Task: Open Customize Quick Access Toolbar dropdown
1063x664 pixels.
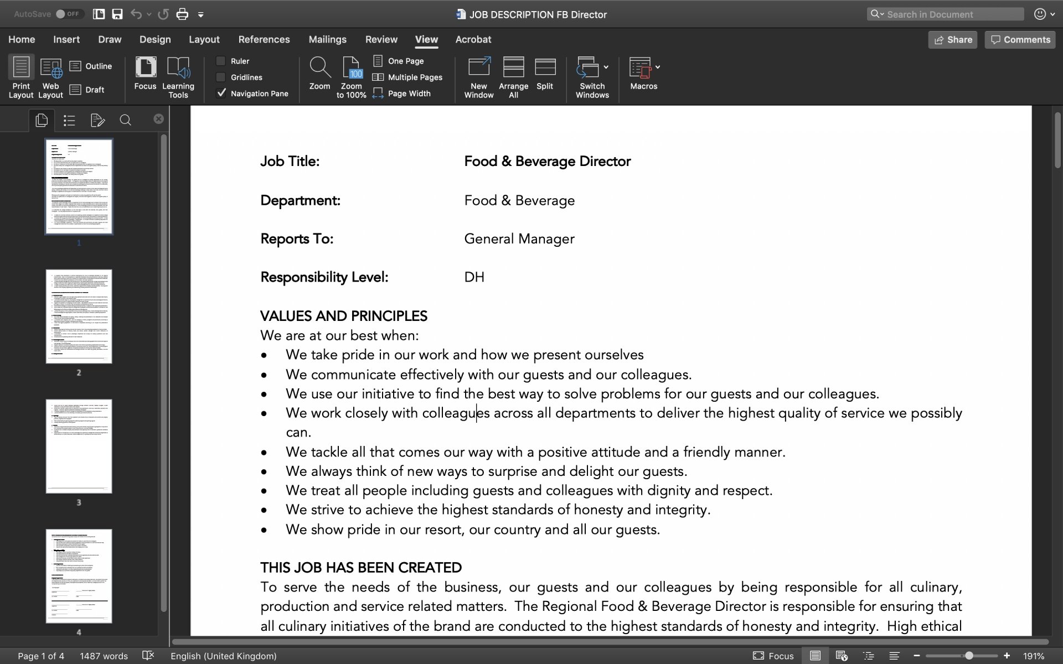Action: pos(201,14)
